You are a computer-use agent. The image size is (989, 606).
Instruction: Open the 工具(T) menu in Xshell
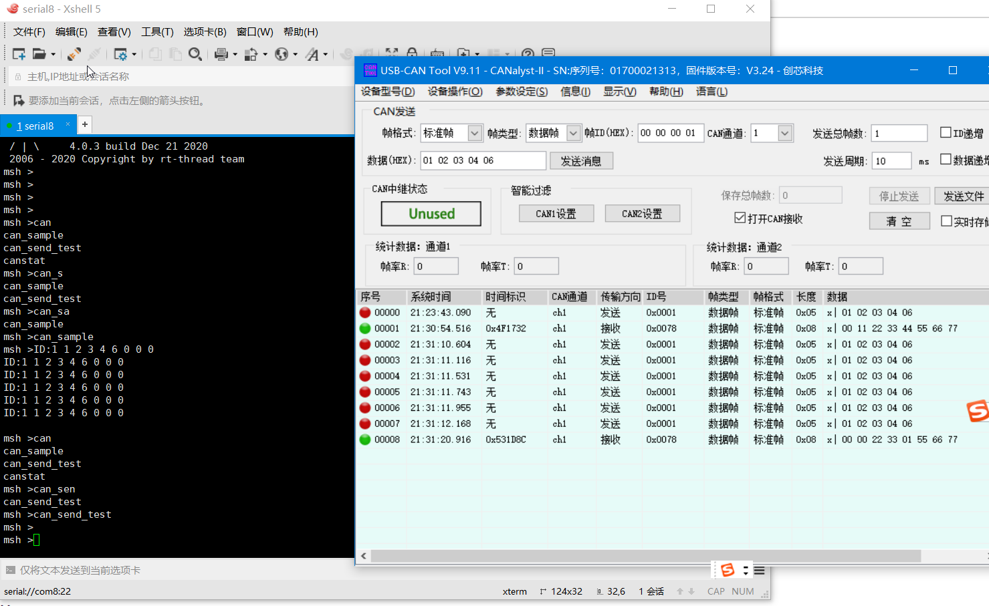(x=157, y=31)
